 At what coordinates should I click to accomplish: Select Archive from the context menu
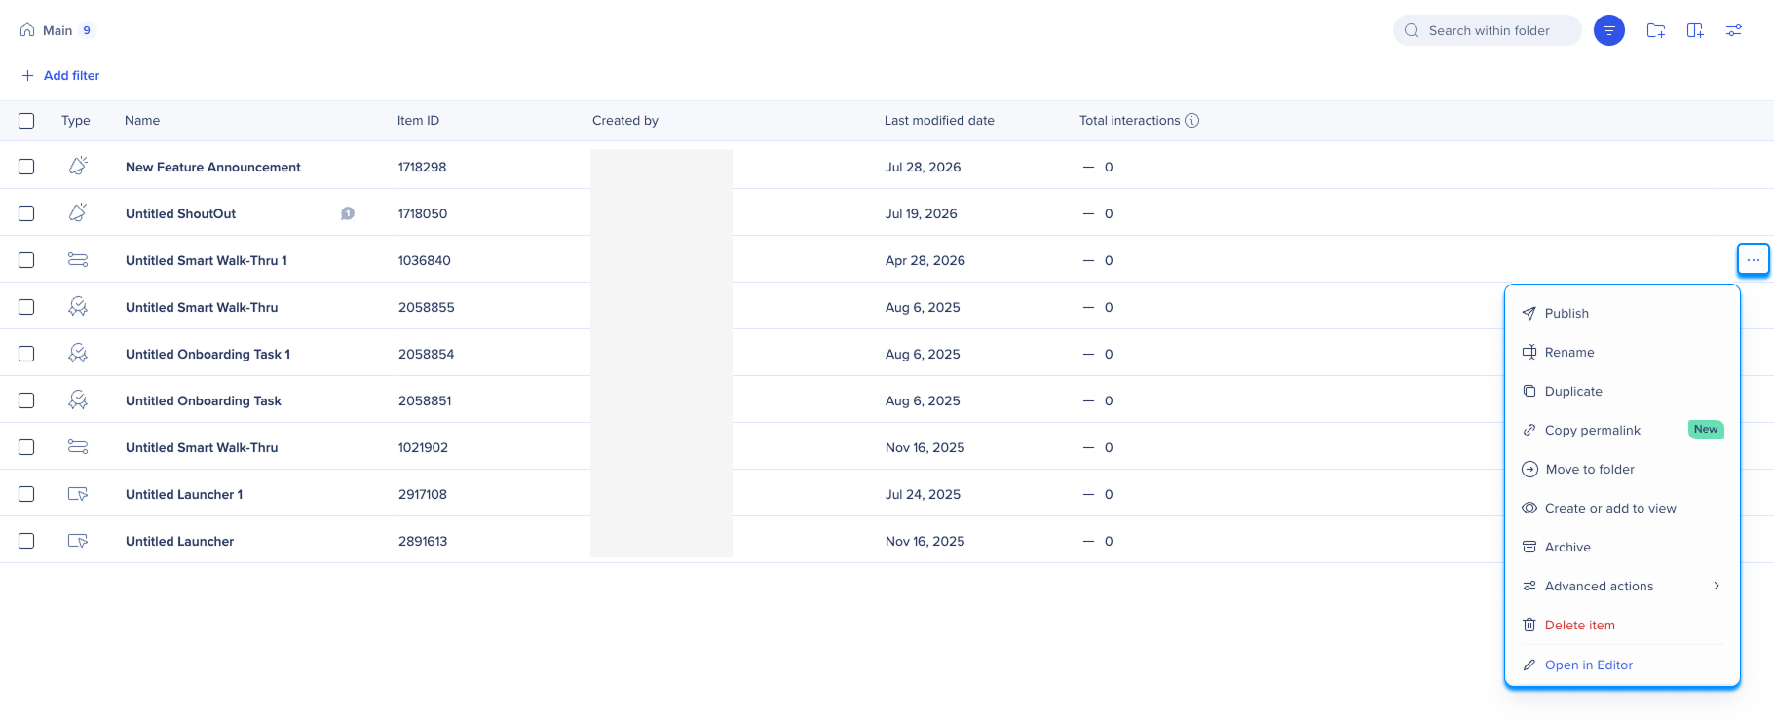[1622, 547]
